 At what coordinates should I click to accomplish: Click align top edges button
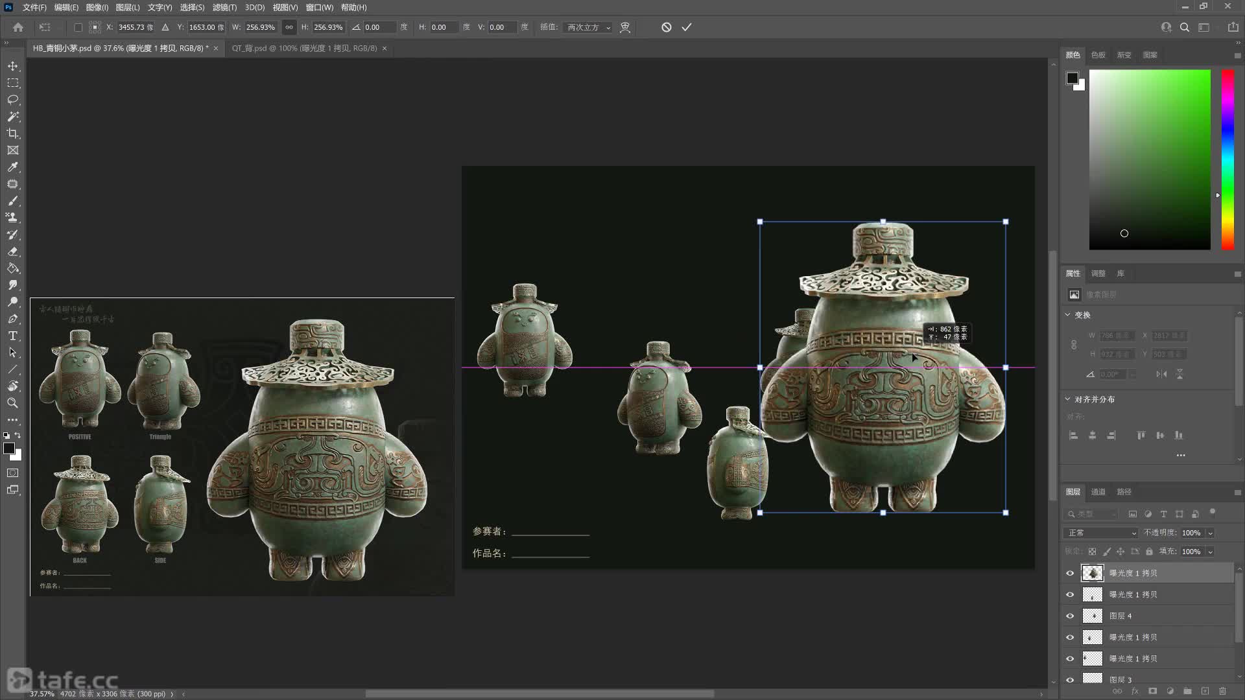(x=1141, y=436)
